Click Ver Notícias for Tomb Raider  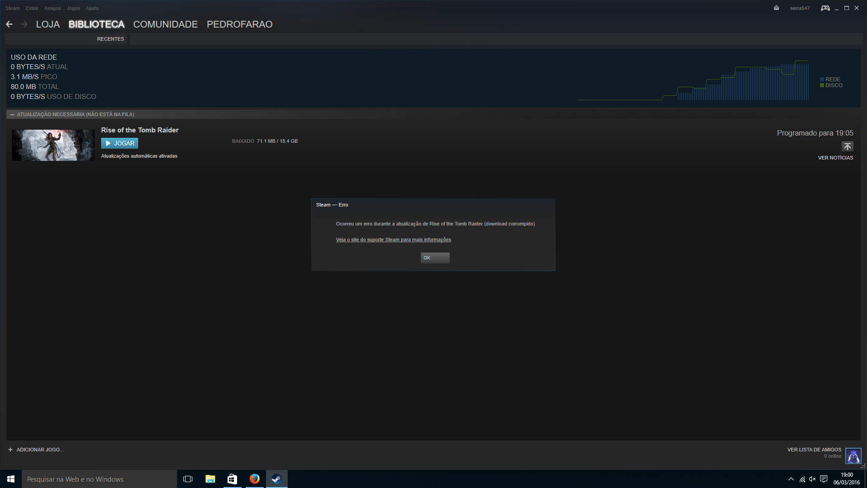point(835,158)
